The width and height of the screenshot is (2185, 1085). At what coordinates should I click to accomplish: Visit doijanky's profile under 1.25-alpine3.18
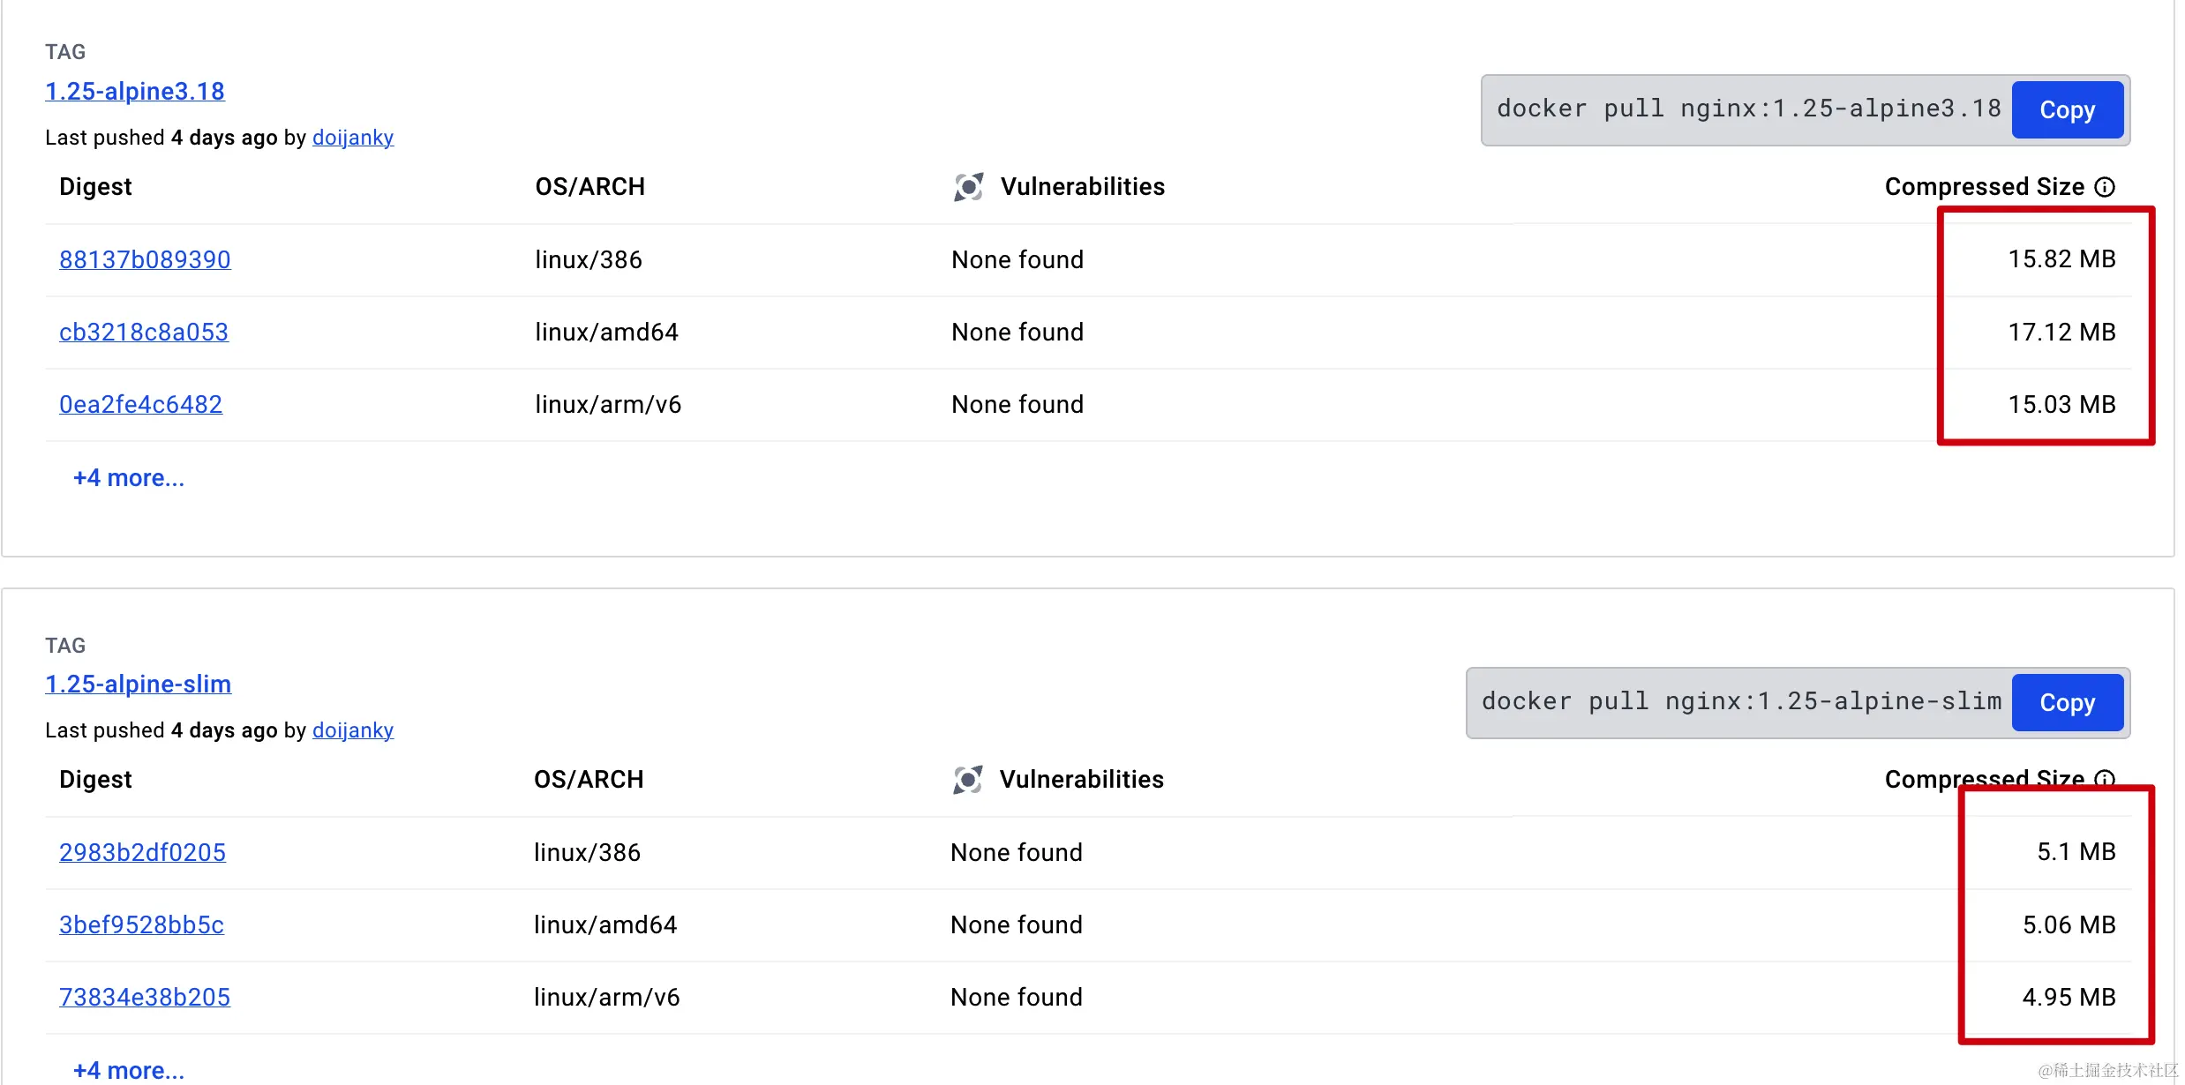[x=353, y=138]
